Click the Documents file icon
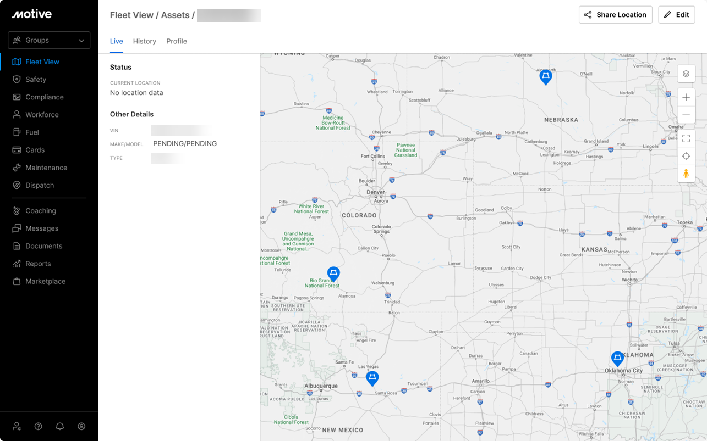Viewport: 707px width, 441px height. click(x=17, y=246)
